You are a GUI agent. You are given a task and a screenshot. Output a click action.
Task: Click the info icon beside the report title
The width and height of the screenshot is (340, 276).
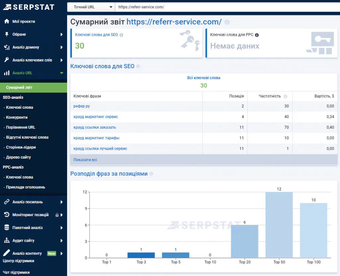(x=227, y=22)
